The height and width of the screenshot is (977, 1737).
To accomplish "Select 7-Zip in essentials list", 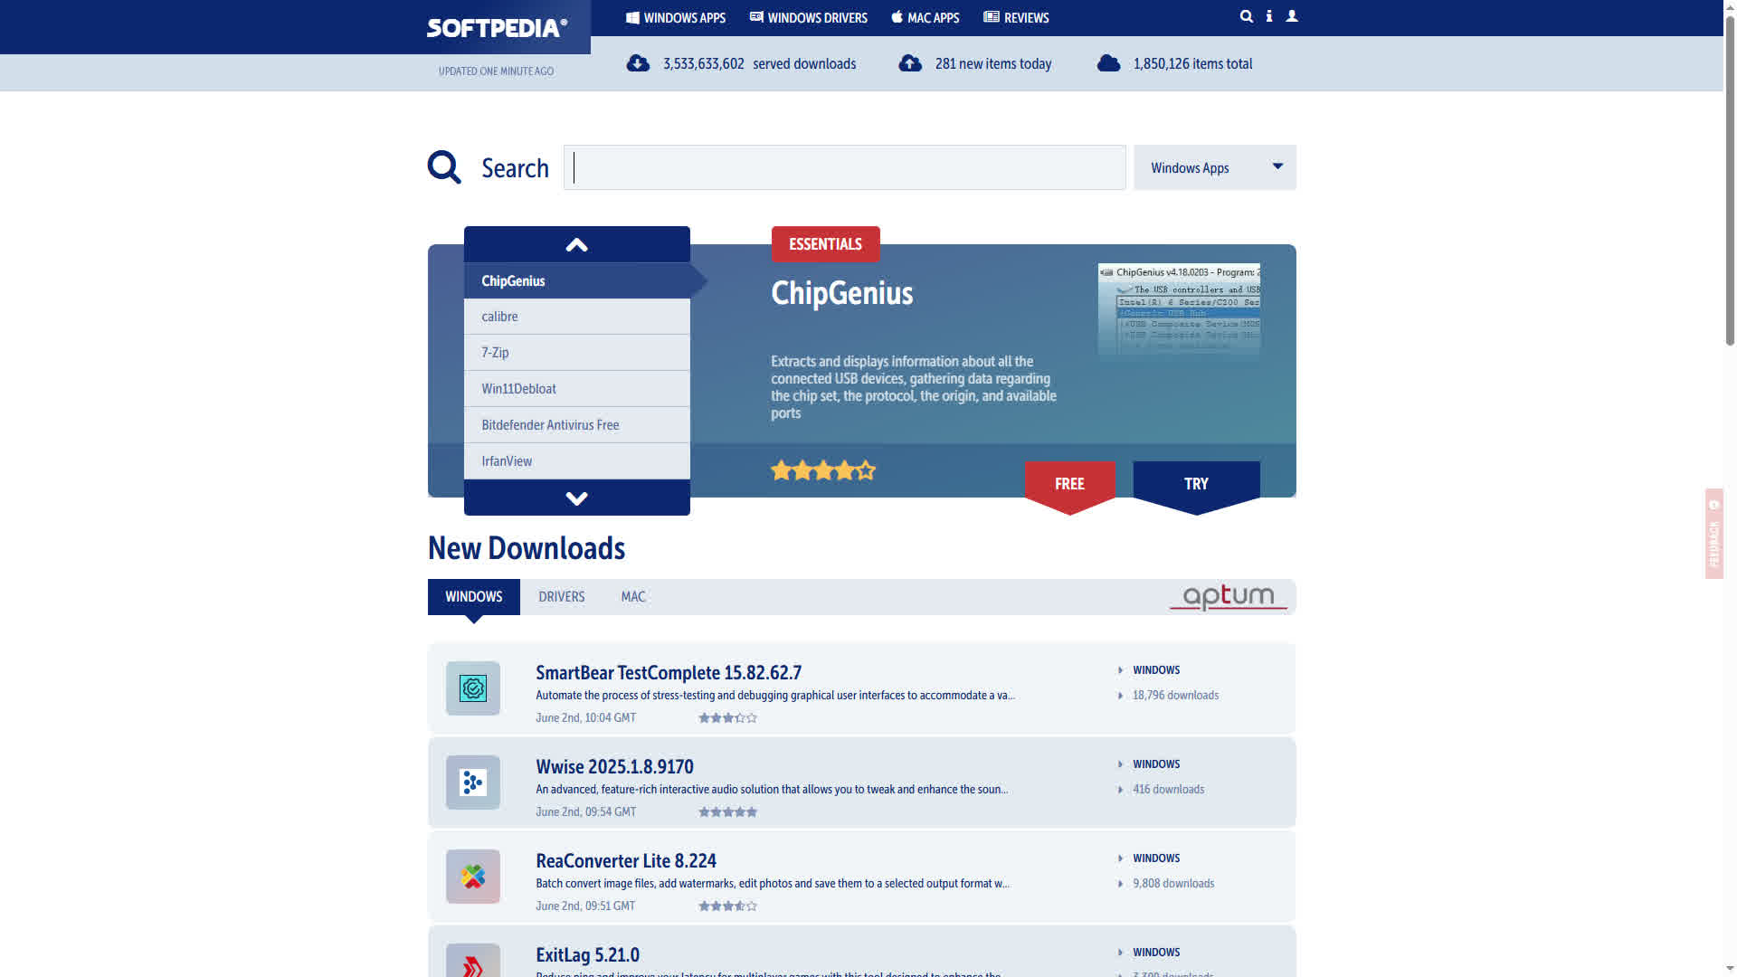I will tap(576, 353).
